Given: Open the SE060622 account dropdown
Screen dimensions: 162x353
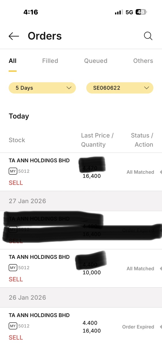Looking at the screenshot, I should [120, 88].
